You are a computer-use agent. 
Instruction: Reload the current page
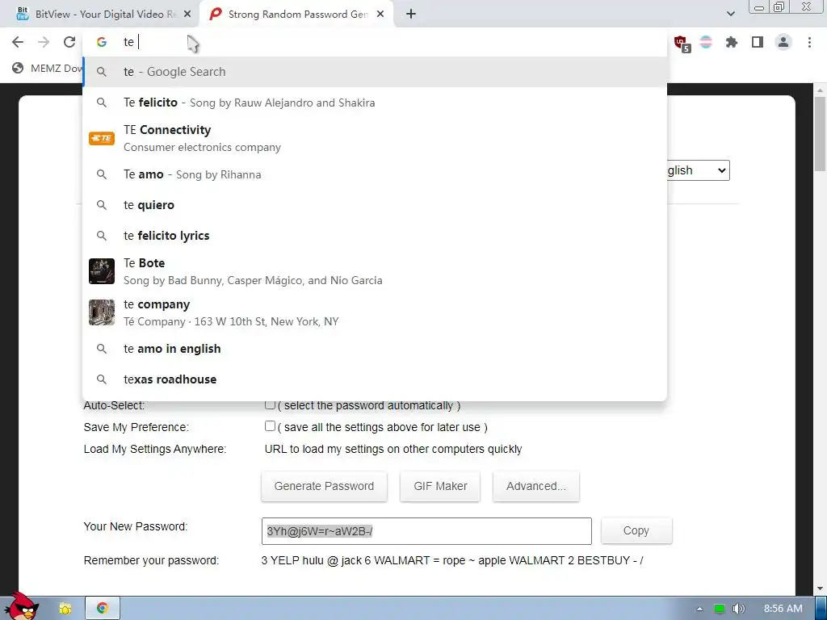[x=69, y=42]
